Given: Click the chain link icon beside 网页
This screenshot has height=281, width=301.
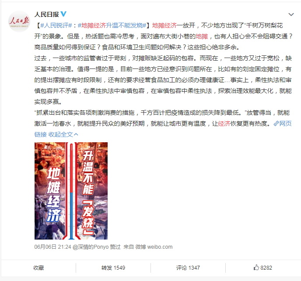Looking at the screenshot, I should 276,123.
